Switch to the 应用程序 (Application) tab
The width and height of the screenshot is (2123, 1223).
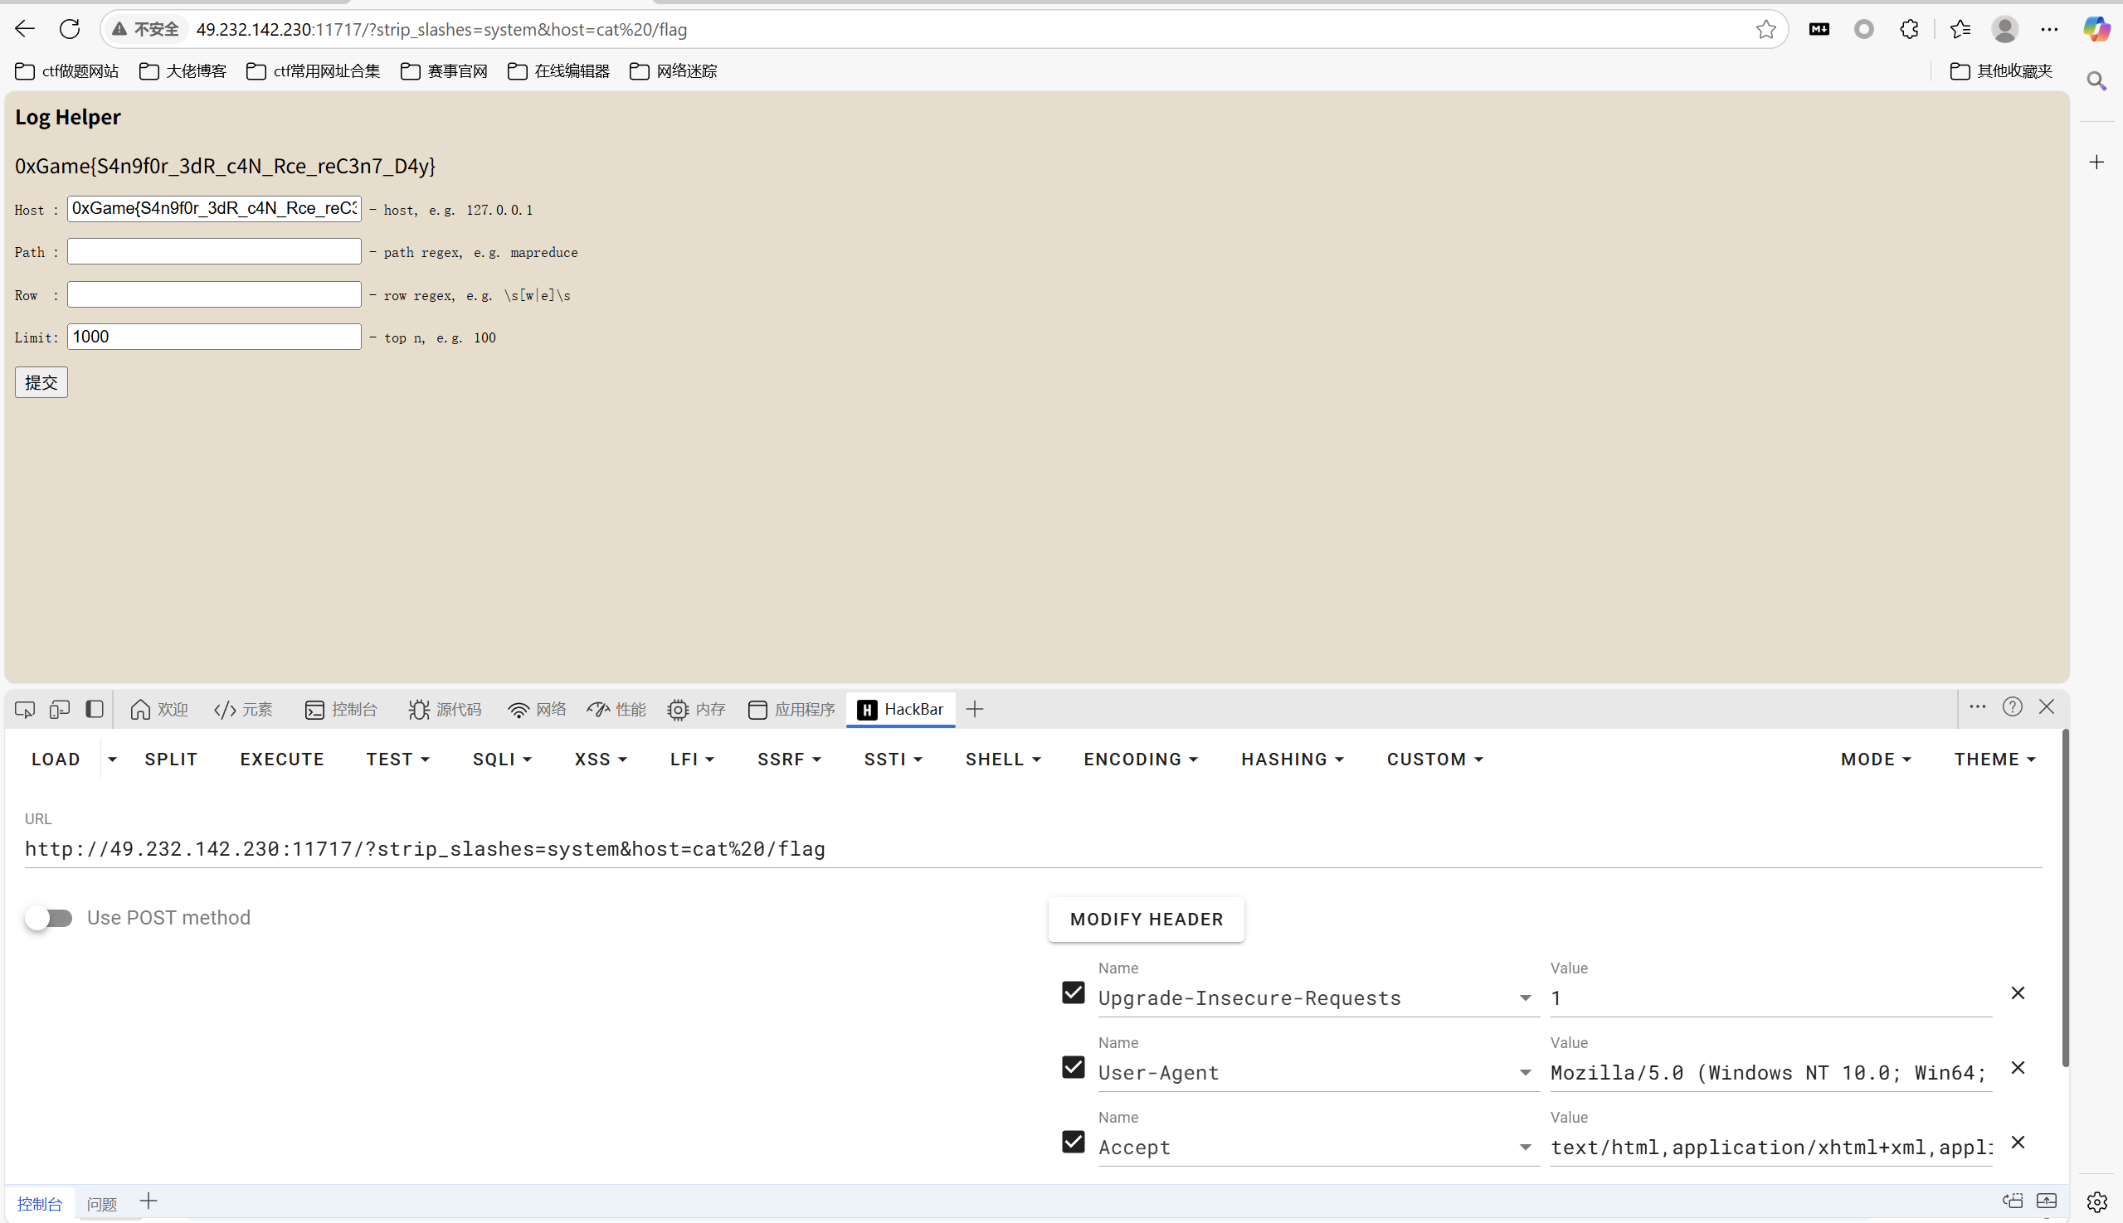(x=791, y=710)
